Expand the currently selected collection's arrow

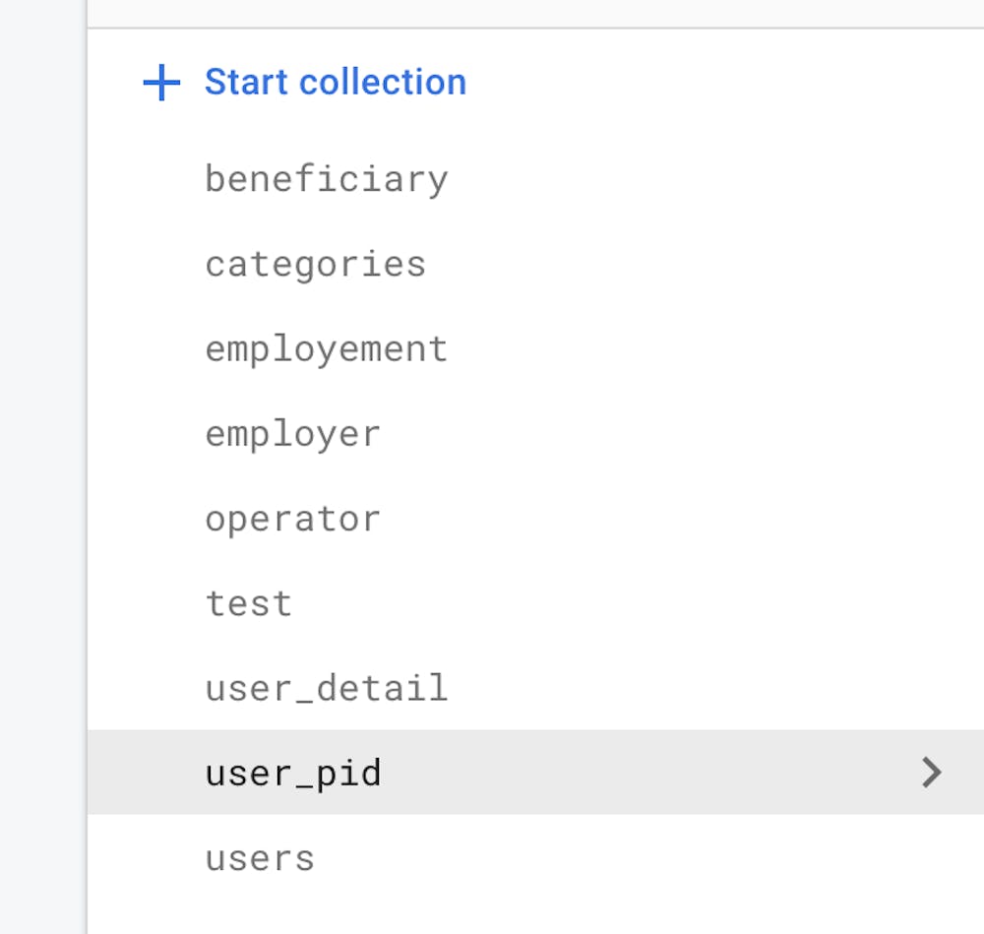[x=931, y=773]
